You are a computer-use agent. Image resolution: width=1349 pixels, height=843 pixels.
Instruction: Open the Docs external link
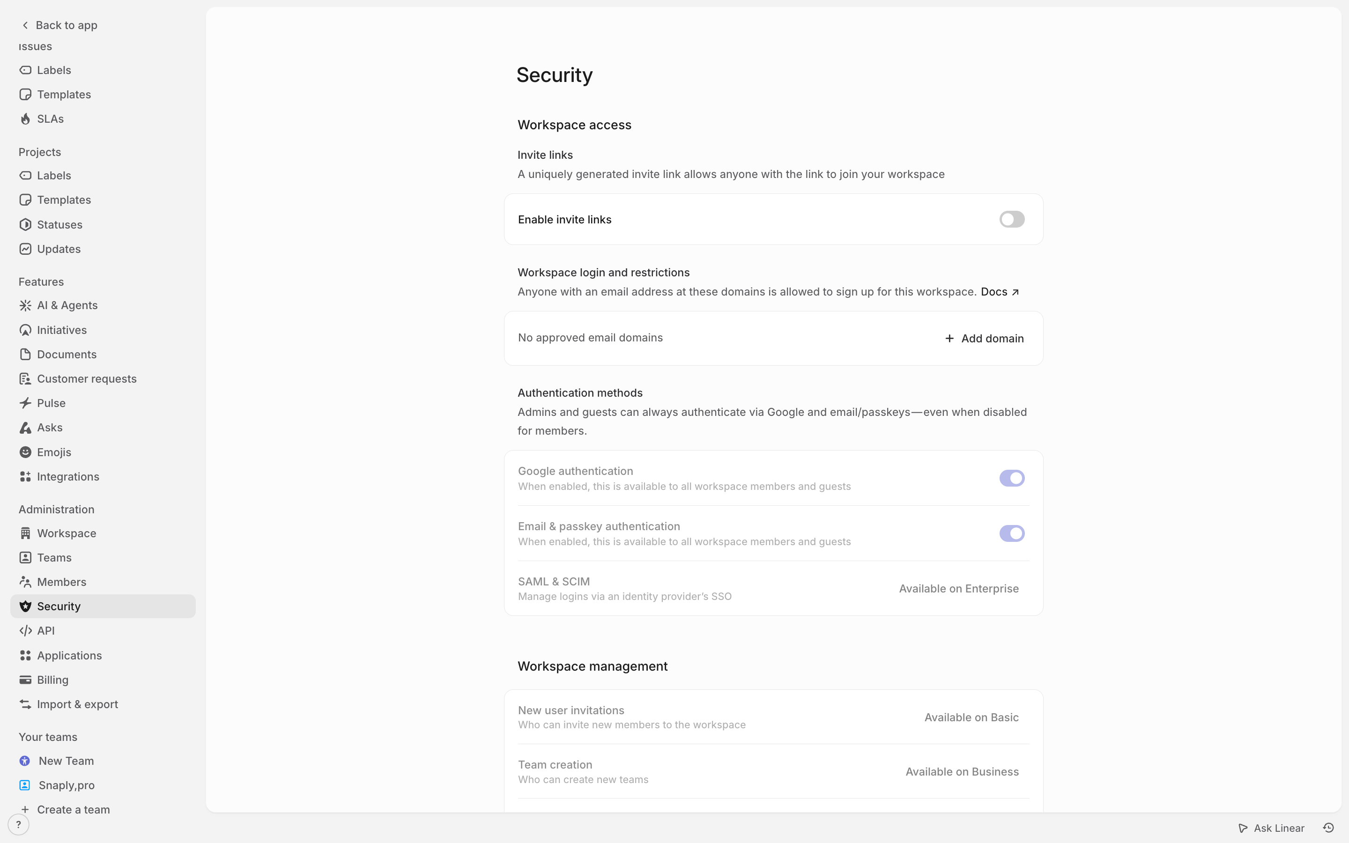1000,292
